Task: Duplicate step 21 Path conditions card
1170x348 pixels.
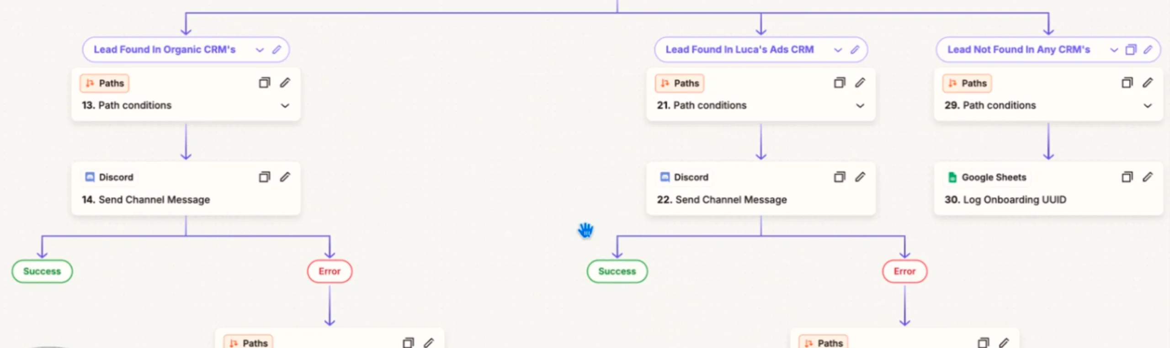Action: 839,83
